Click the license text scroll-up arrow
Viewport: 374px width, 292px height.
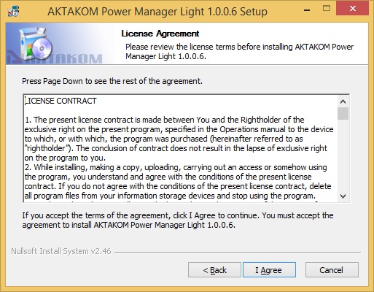[343, 101]
